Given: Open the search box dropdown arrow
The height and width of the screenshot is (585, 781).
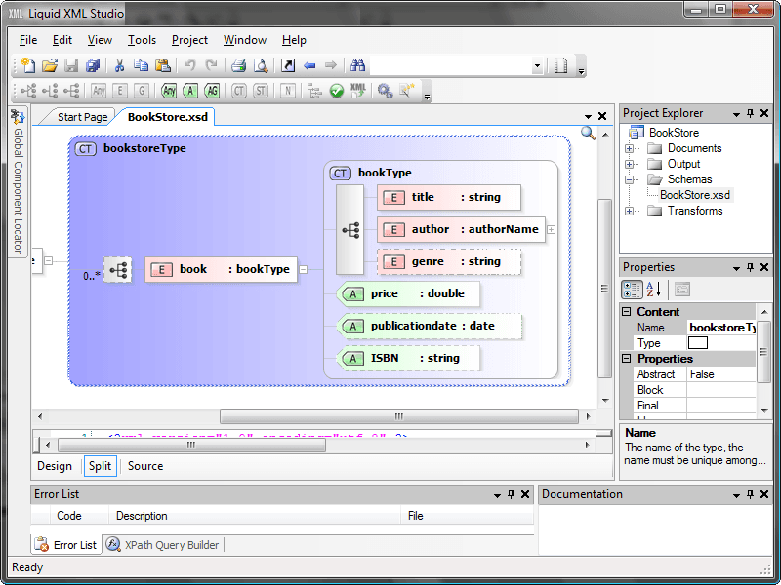Looking at the screenshot, I should [537, 65].
